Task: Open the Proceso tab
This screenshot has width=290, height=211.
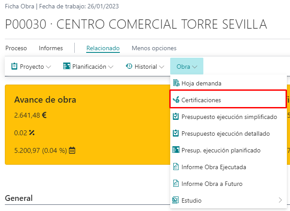Action: [16, 48]
